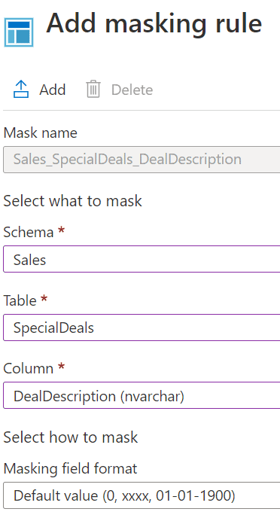Expand the Column dropdown showing DealDescription (nvarchar)

pos(142,396)
